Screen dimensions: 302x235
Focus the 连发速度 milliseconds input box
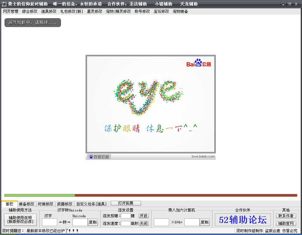coord(126,224)
